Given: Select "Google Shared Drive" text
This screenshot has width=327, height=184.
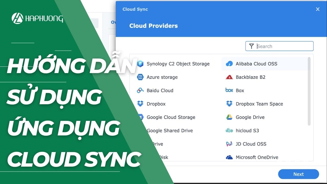Looking at the screenshot, I should (x=170, y=131).
